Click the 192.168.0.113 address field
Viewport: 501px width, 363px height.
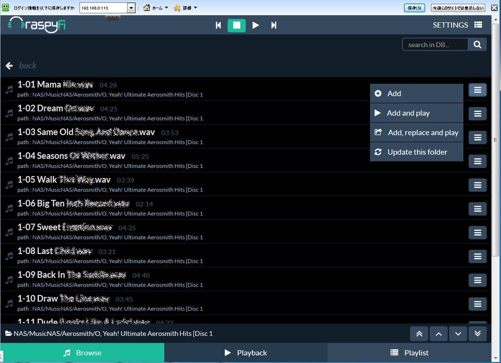[103, 8]
